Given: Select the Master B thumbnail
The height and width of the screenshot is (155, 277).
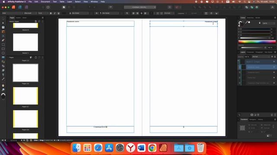Looking at the screenshot, I should 26,25.
